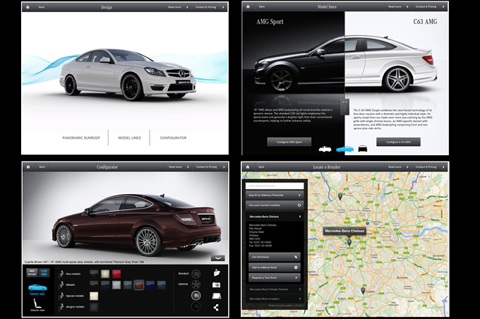Expand the Mercedes-Benz Croydon retailer entry
480x319 pixels.
[x=275, y=299]
